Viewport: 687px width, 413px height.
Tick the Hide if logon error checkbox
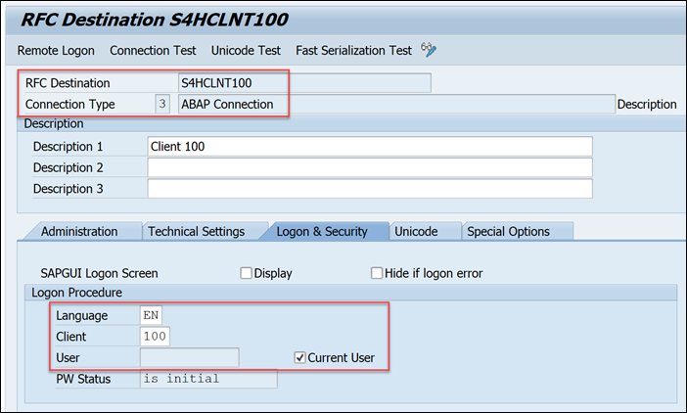pos(377,273)
